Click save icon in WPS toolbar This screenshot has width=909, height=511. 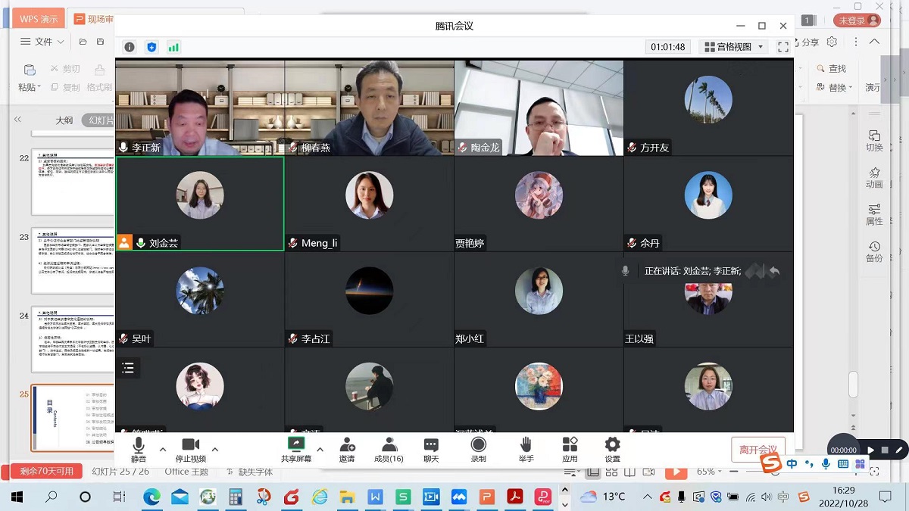click(x=100, y=42)
